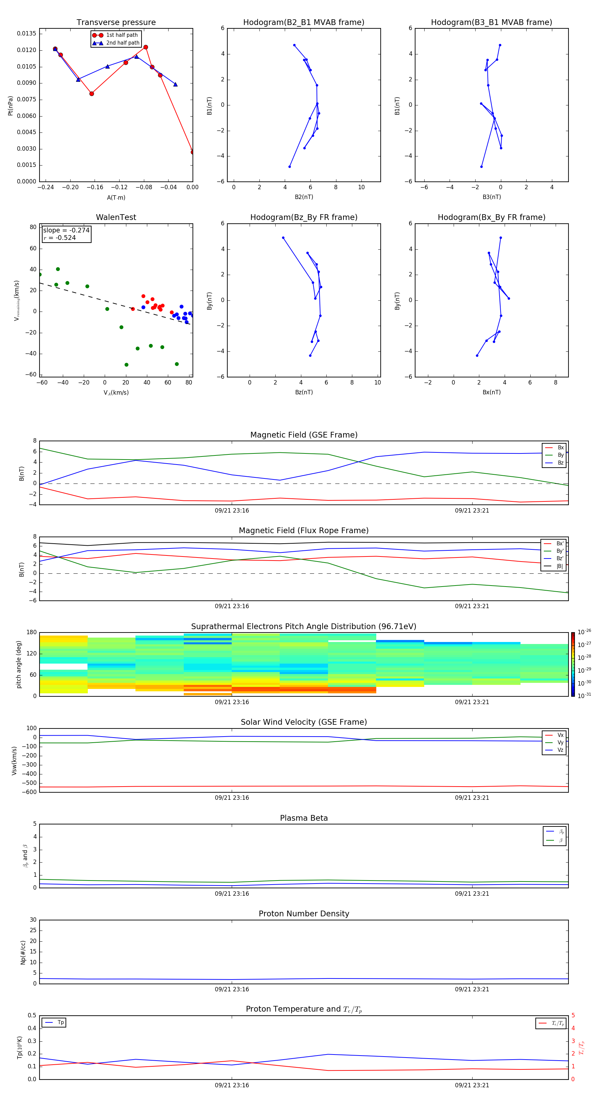
Task: Click the red 'Te/Tp' right axis label
Action: coord(581,1047)
